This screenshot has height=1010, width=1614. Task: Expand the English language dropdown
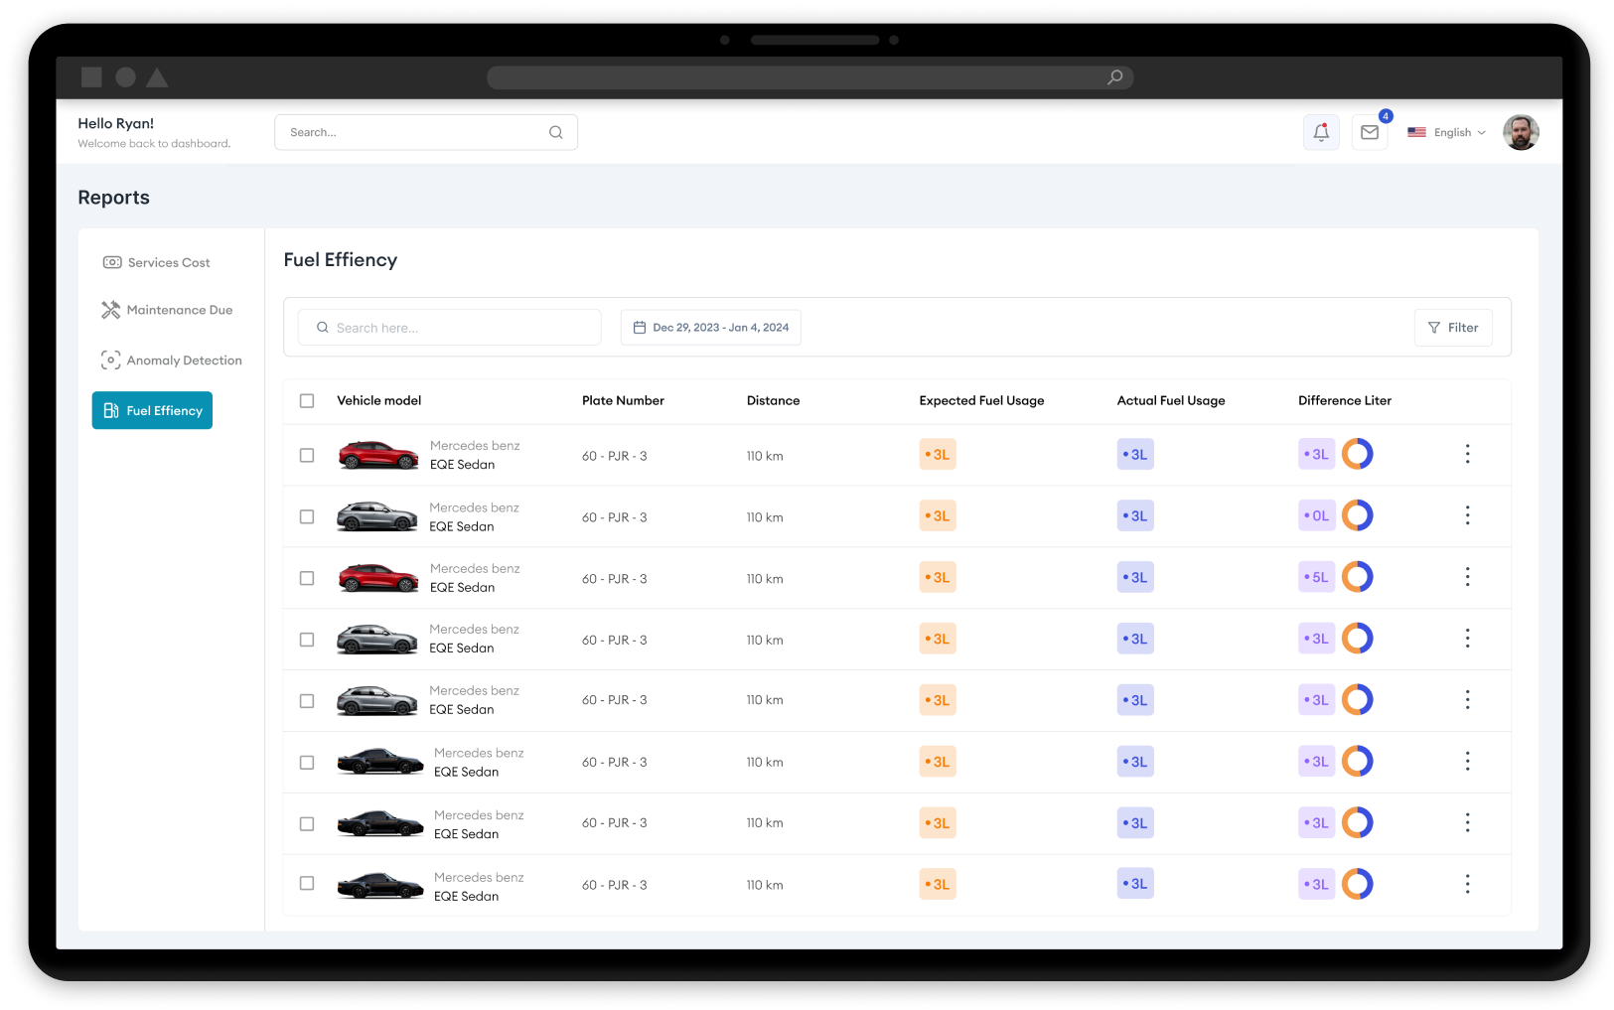(1447, 132)
